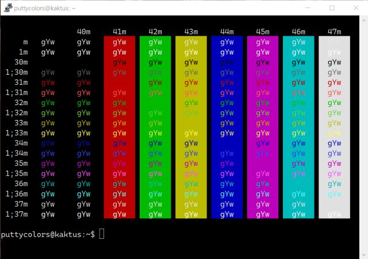Image resolution: width=368 pixels, height=259 pixels.
Task: Click the yellow 43m column in the first m row
Action: (191, 42)
